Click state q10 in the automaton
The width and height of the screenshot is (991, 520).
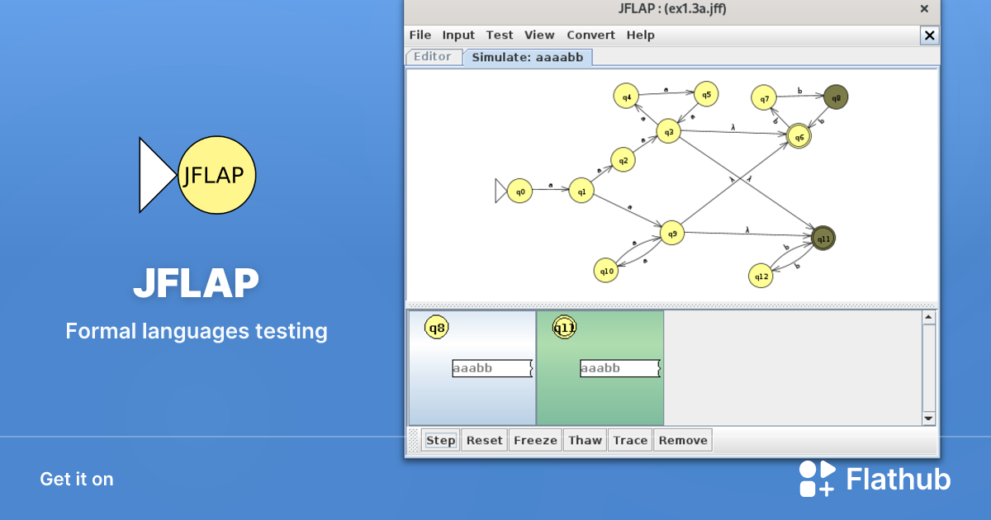605,270
